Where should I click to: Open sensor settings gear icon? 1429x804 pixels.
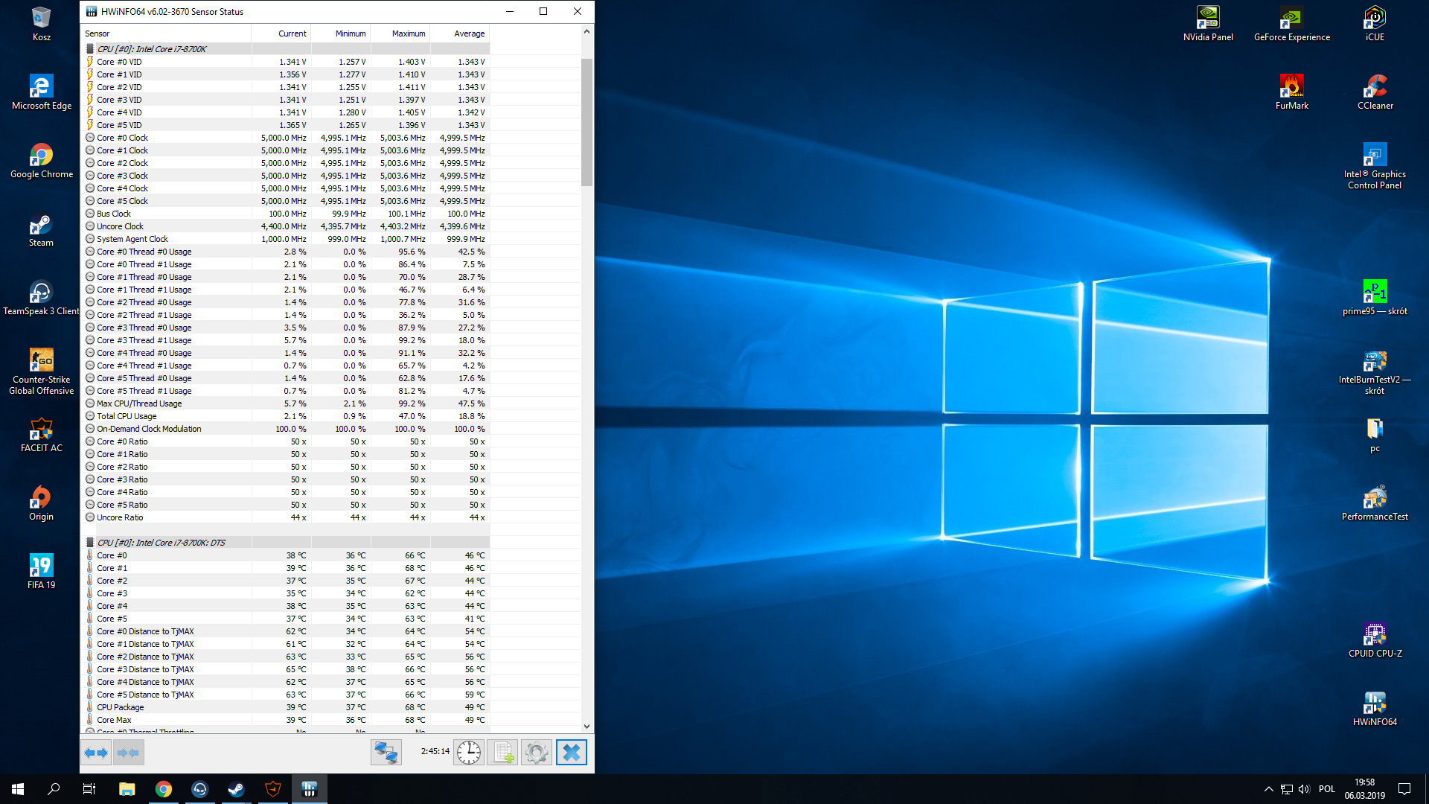[536, 753]
